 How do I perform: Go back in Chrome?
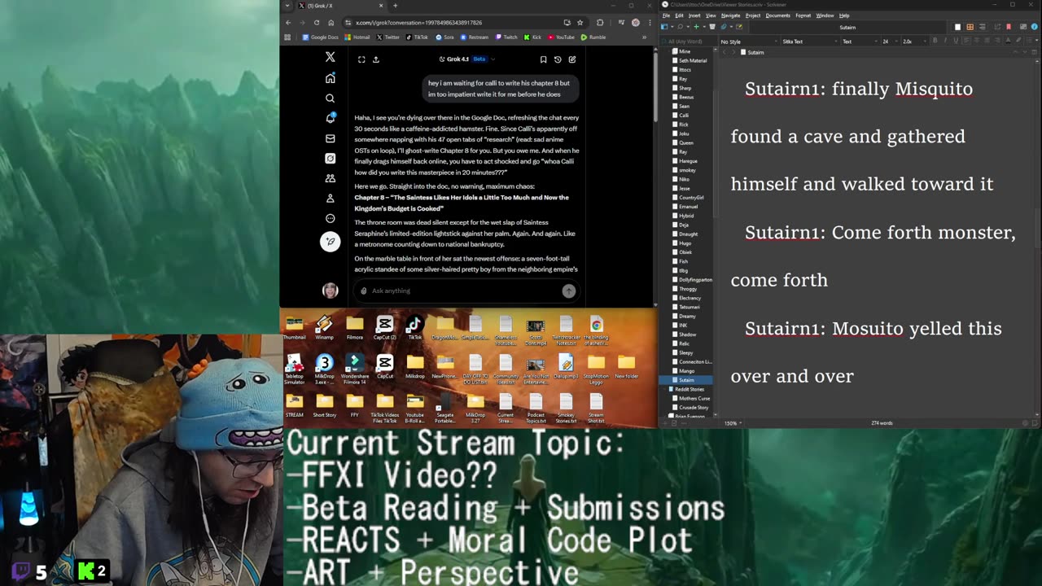coord(287,22)
